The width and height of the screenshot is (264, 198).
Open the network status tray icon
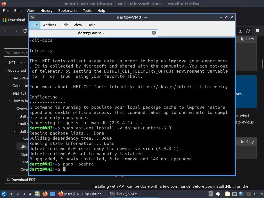coord(235,194)
